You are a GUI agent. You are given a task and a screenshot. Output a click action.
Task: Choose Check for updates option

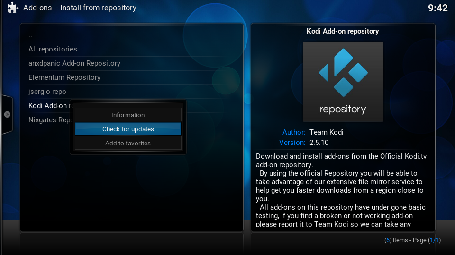tap(128, 129)
